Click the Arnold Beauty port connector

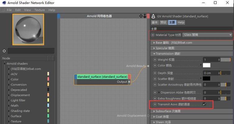coord(148,66)
